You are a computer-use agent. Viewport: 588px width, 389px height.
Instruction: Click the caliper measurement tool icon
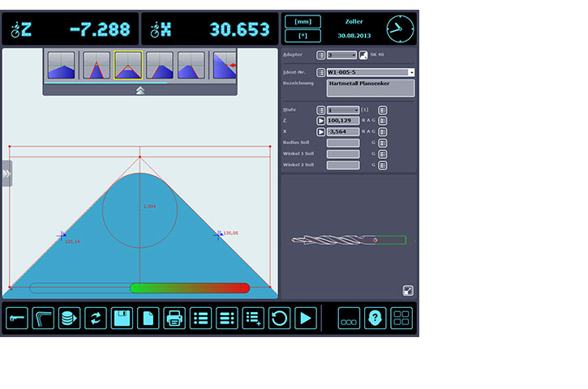click(x=17, y=318)
